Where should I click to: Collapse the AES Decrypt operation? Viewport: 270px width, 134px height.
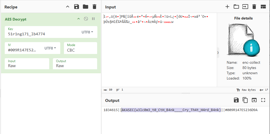[x=78, y=19]
